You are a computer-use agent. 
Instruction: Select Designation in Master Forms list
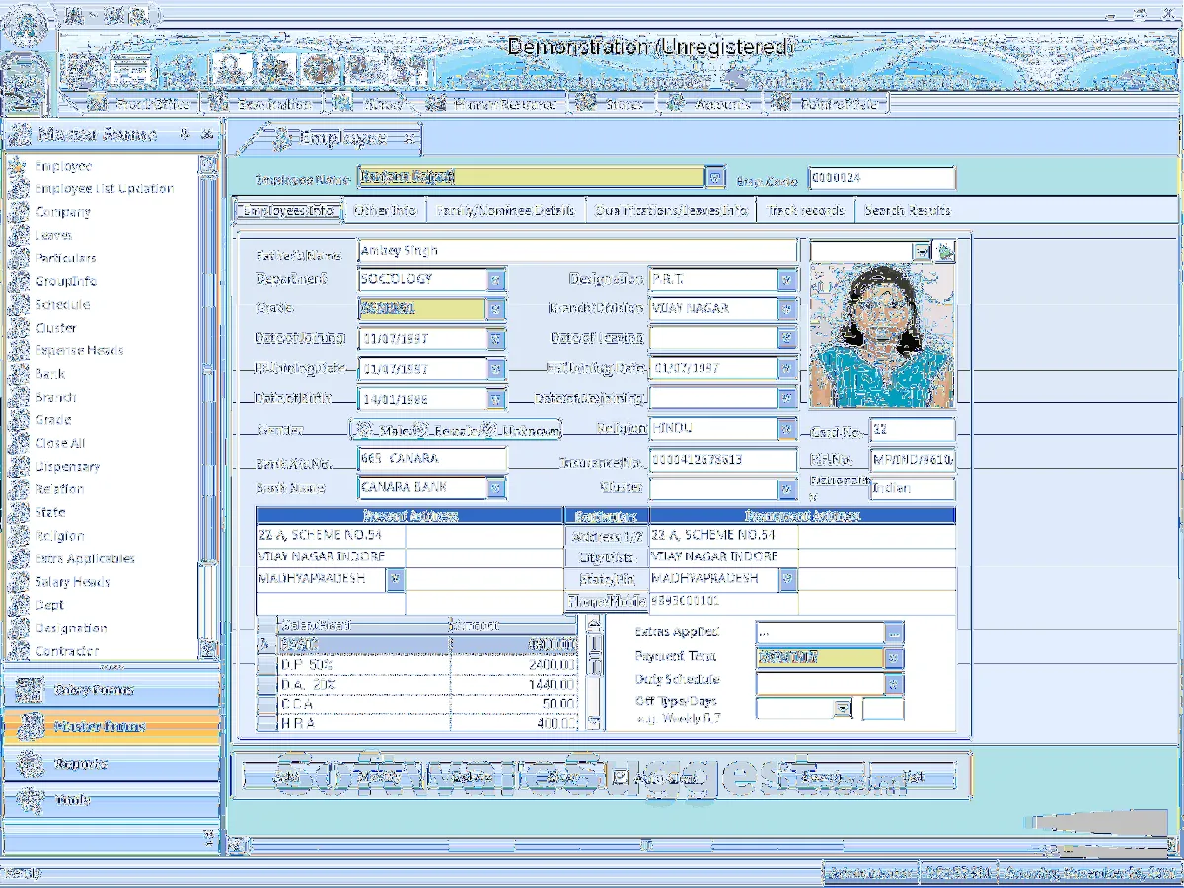(71, 629)
